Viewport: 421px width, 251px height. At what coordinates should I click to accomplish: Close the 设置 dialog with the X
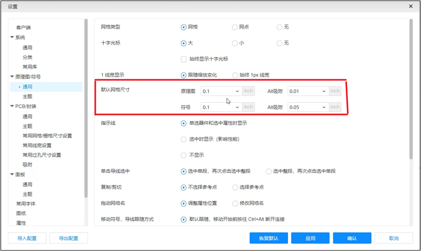(410, 6)
